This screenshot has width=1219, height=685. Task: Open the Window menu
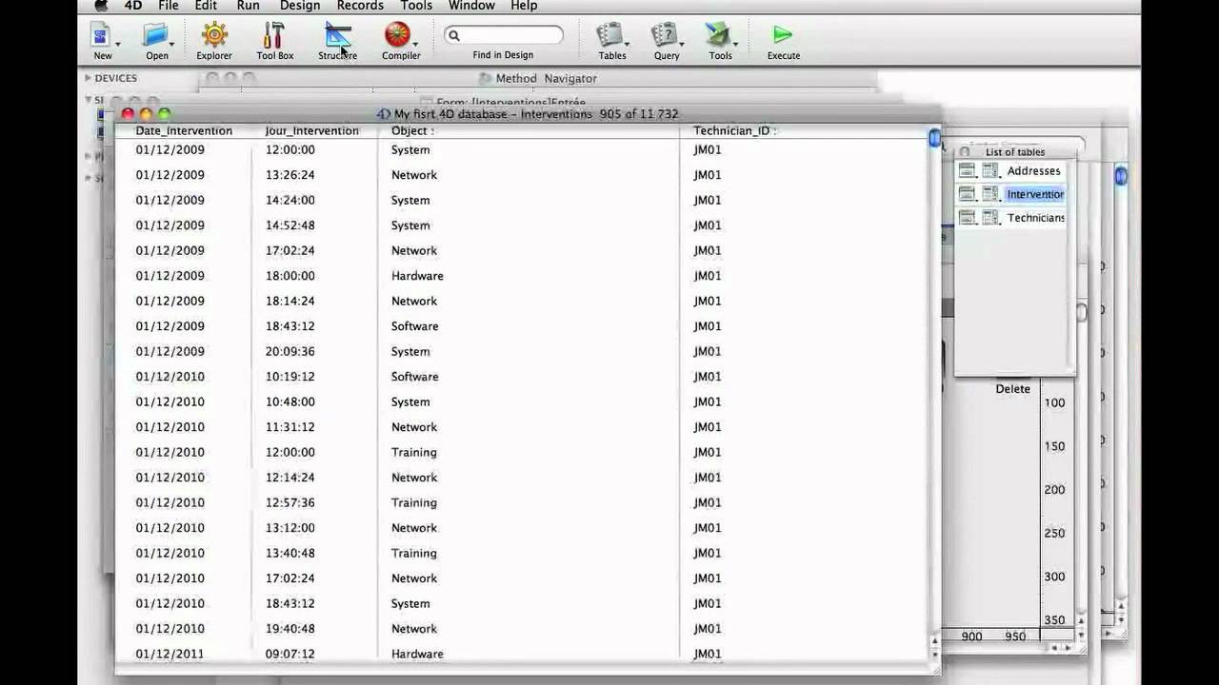pyautogui.click(x=471, y=6)
